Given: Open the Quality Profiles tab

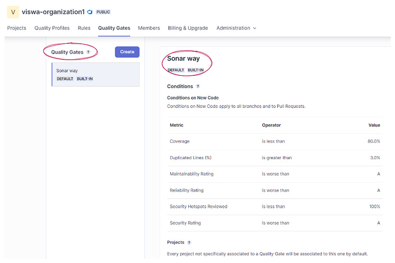Looking at the screenshot, I should tap(51, 28).
